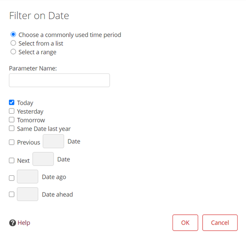Image resolution: width=246 pixels, height=239 pixels.
Task: Click the 'Date ago' number field
Action: [27, 177]
